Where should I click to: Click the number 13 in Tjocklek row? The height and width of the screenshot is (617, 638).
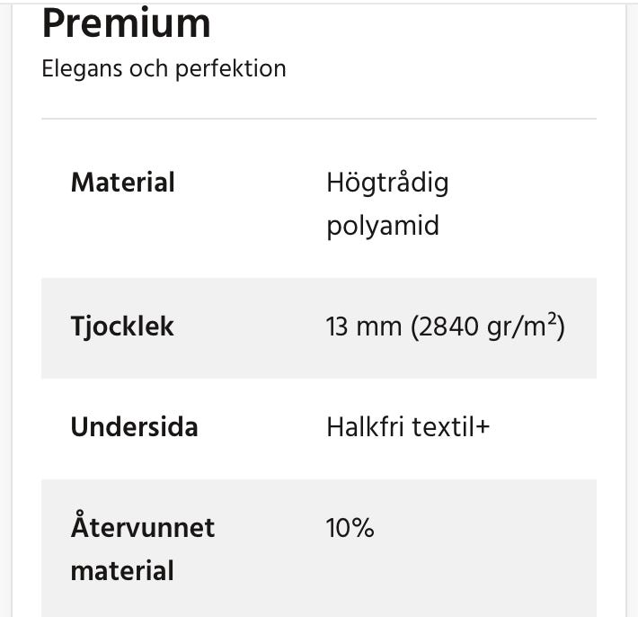337,326
